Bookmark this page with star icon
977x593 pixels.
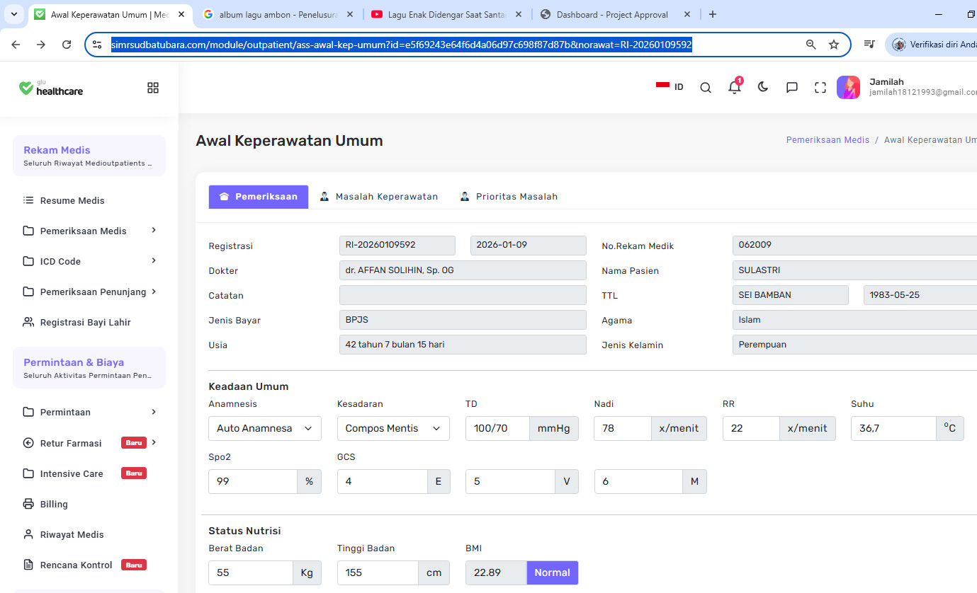tap(834, 45)
